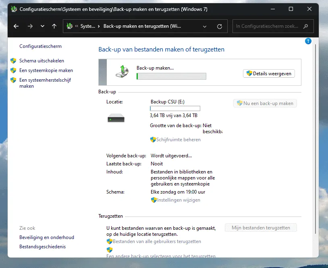This screenshot has height=268, width=328.
Task: Open the blue help question mark
Action: (x=308, y=41)
